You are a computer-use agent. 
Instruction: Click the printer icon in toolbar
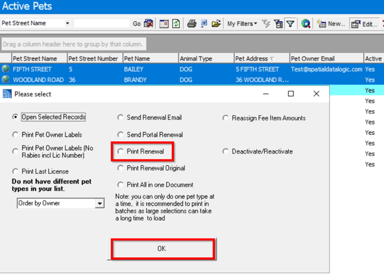tap(192, 24)
